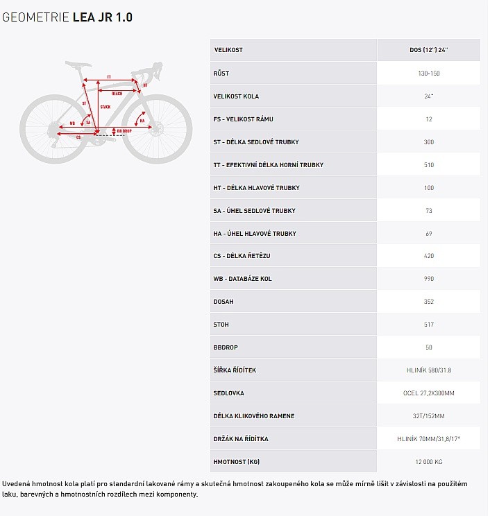Click the bike saddle in the diagram
This screenshot has height=516, width=490.
78,64
